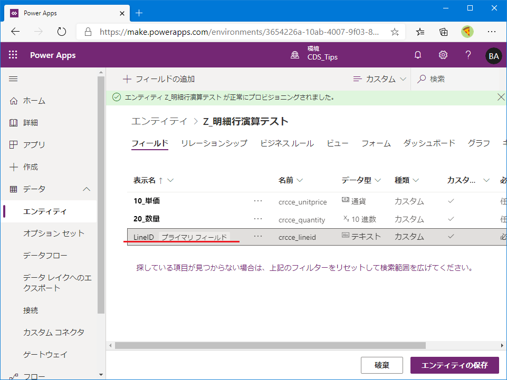Open the カスタ... column dropdown
This screenshot has height=380, width=507.
coord(486,180)
